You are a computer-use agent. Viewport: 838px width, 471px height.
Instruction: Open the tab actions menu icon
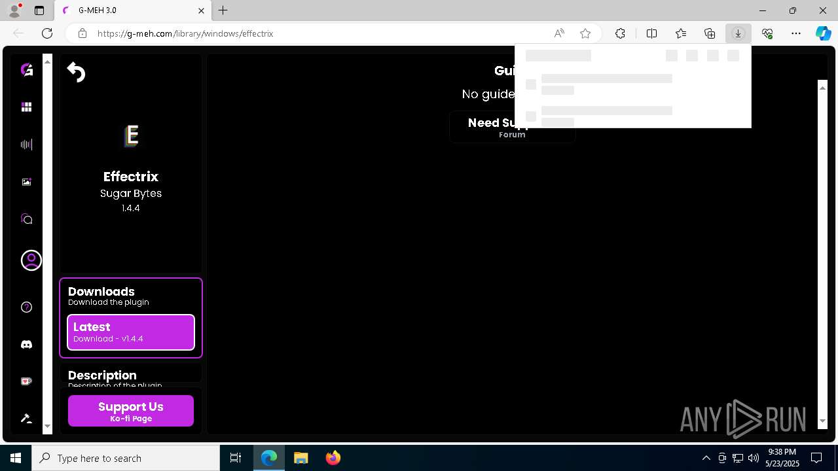pyautogui.click(x=39, y=10)
